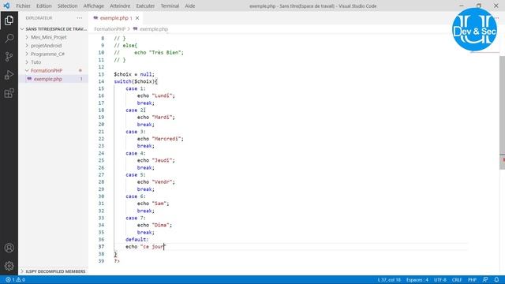505x284 pixels.
Task: Click the VS Code logo icon
Action: [x=6, y=6]
